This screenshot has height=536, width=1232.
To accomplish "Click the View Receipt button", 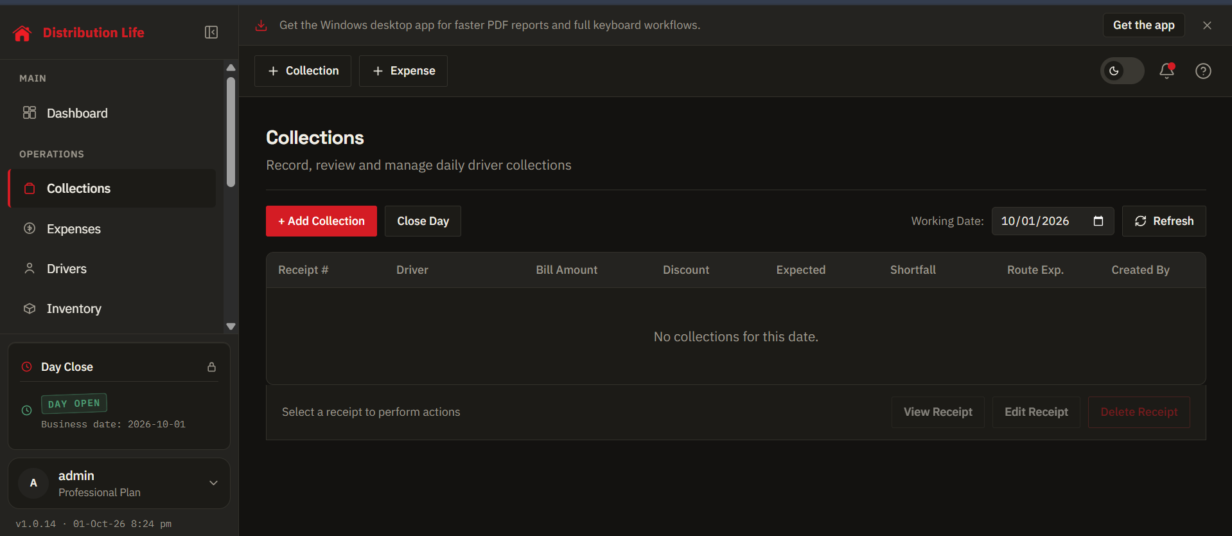I will click(938, 412).
